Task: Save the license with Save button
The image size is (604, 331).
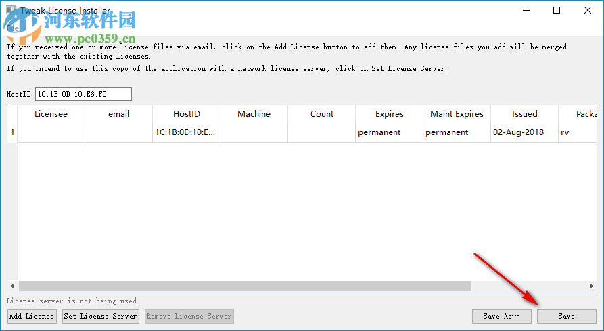Action: [567, 316]
